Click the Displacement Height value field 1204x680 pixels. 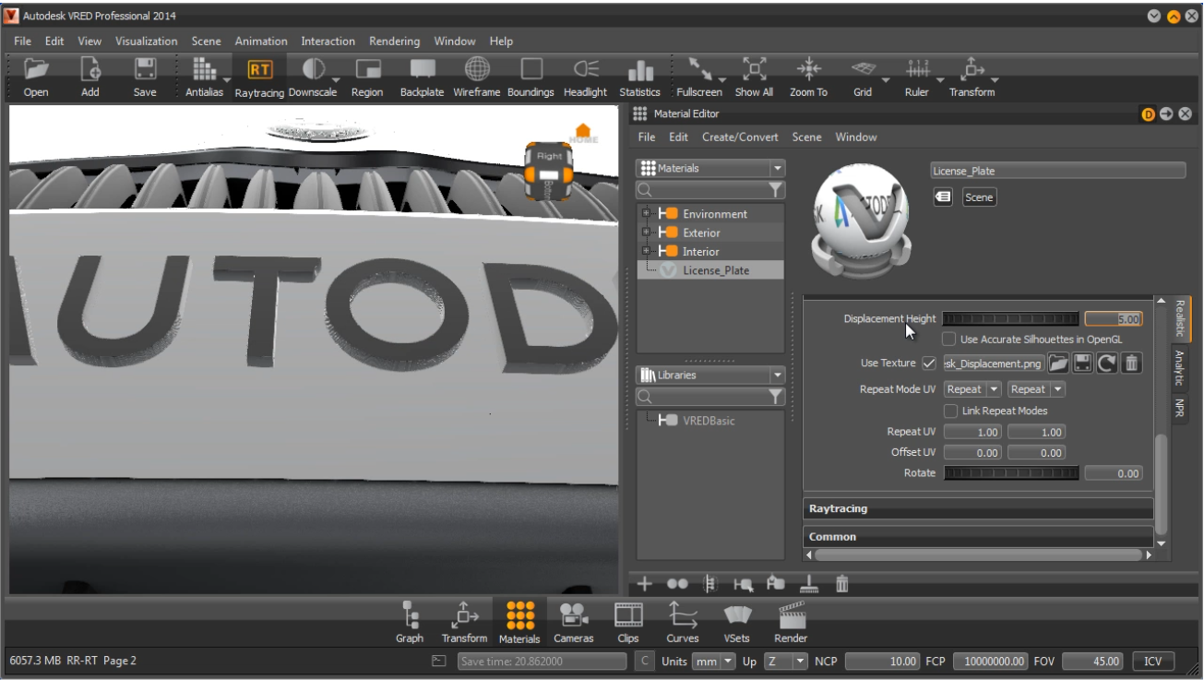[x=1114, y=319]
